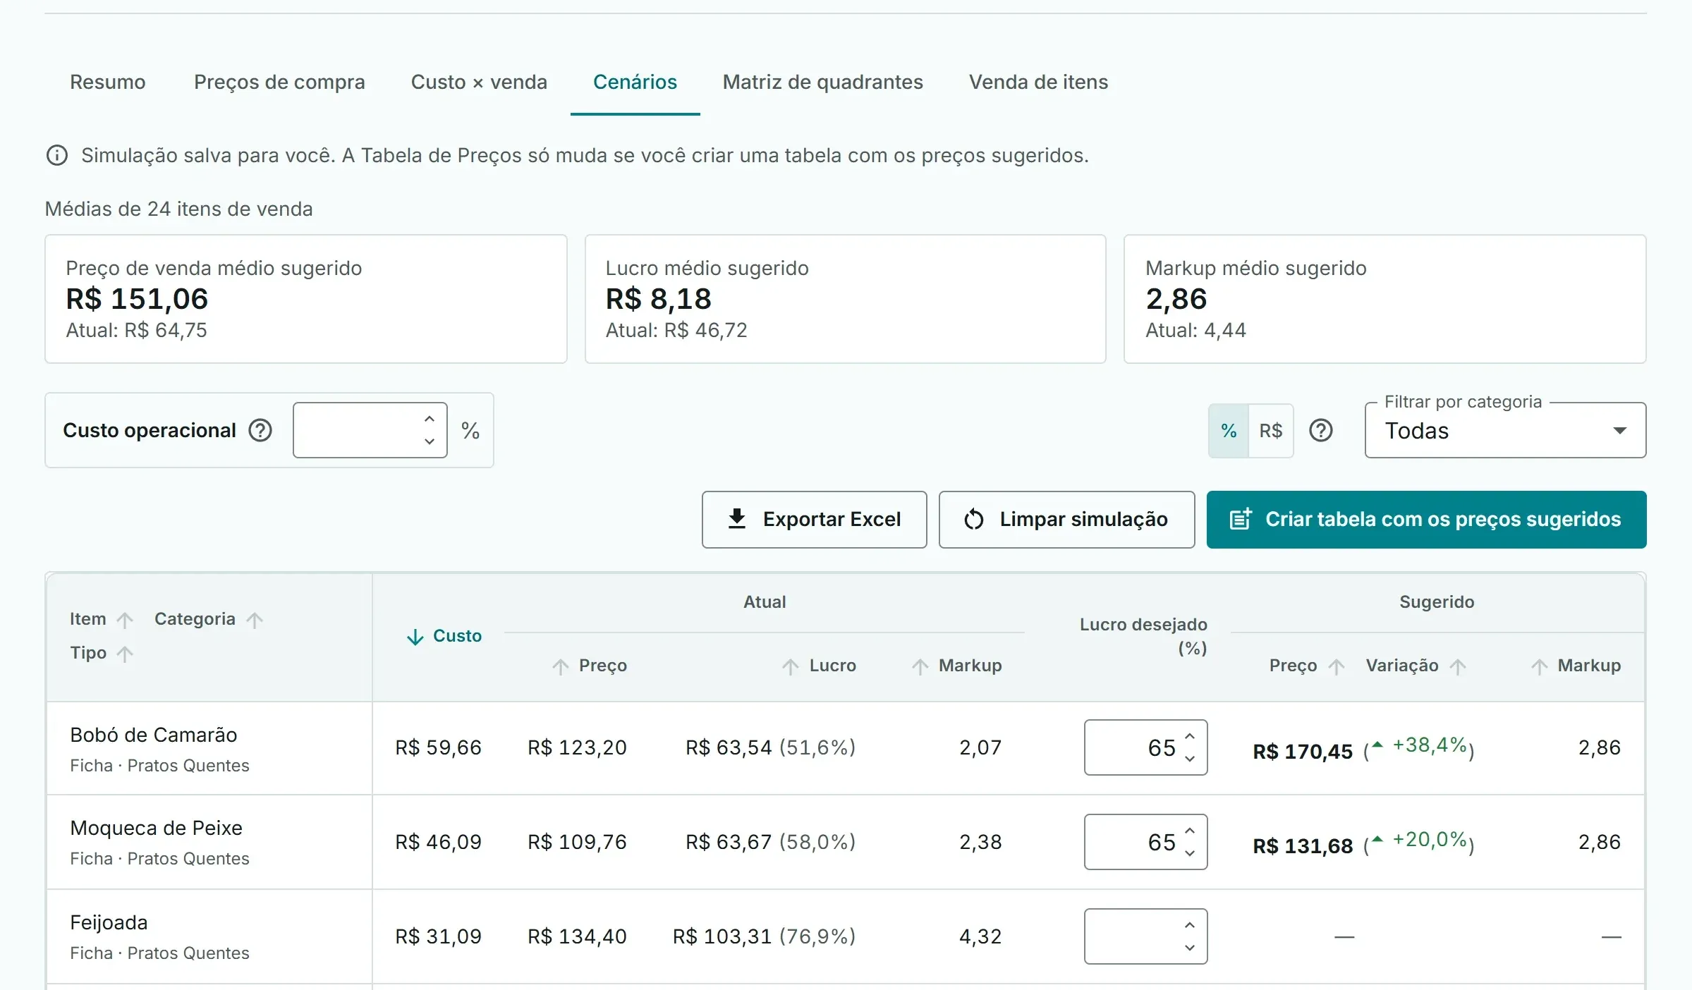
Task: Decrease Moqueca de Peixe lucro desejado
Action: (1190, 853)
